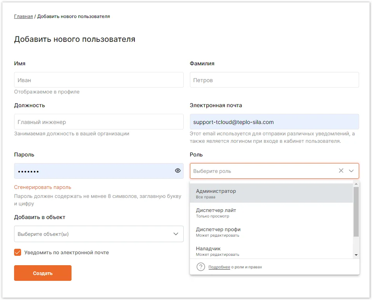
Task: Open 'Подробнее' about roles link
Action: click(x=219, y=267)
